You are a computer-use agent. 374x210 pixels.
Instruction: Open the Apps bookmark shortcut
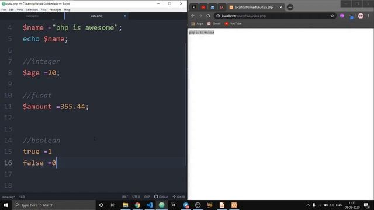click(198, 23)
